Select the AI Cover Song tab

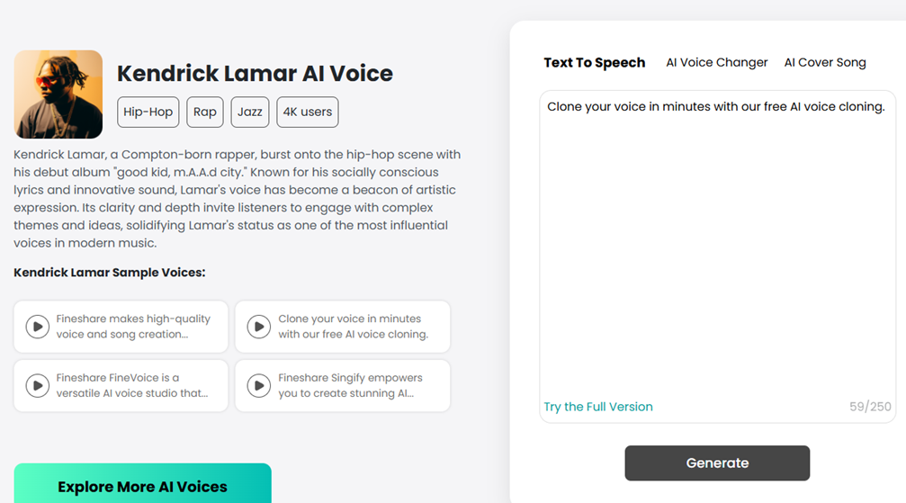tap(824, 63)
